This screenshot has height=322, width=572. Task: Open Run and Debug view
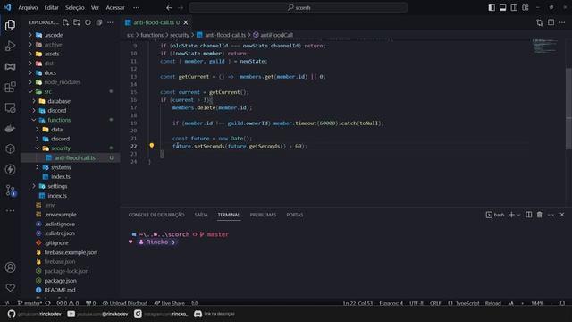click(x=10, y=46)
